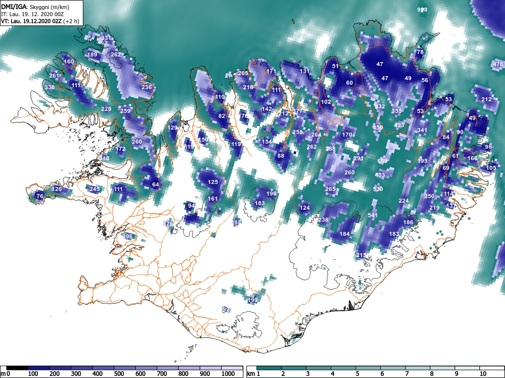
Task: Select the visibility value 131
Action: coord(305,71)
